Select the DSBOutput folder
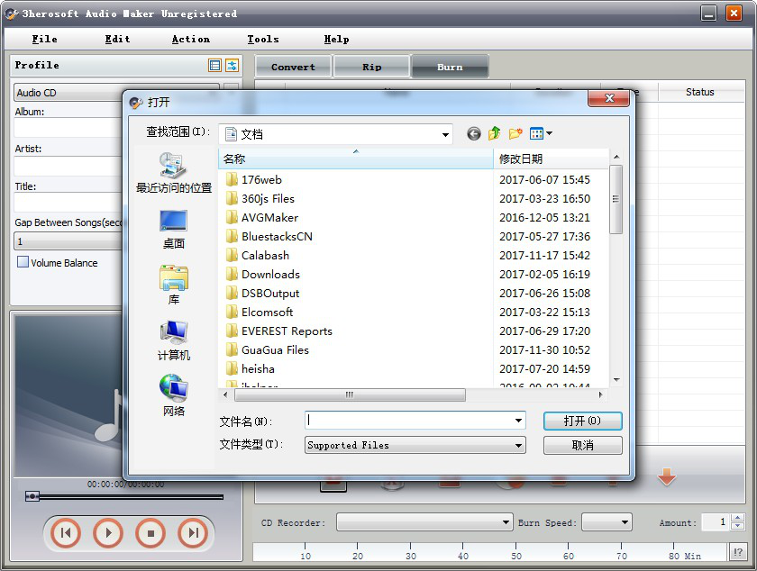This screenshot has width=757, height=571. [269, 293]
